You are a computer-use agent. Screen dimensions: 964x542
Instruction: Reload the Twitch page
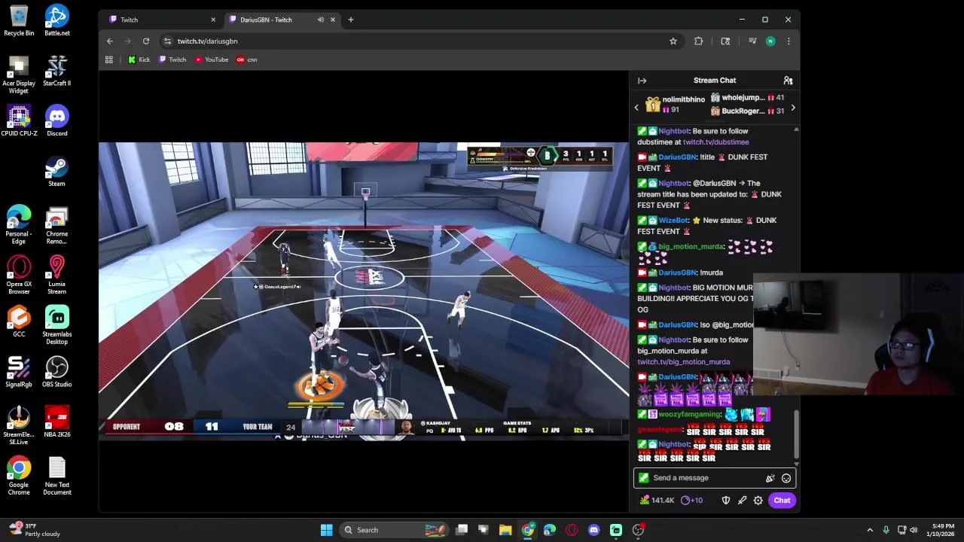pyautogui.click(x=146, y=41)
